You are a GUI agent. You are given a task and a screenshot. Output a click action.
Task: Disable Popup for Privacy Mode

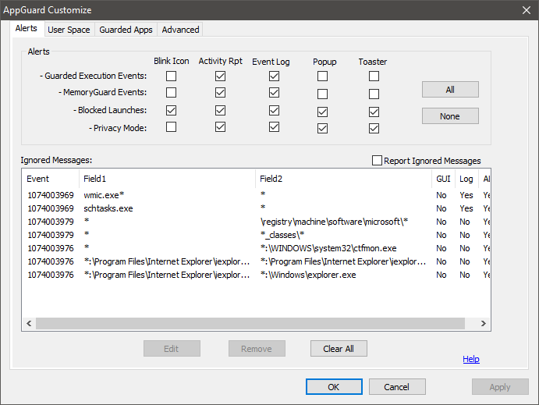pyautogui.click(x=322, y=128)
